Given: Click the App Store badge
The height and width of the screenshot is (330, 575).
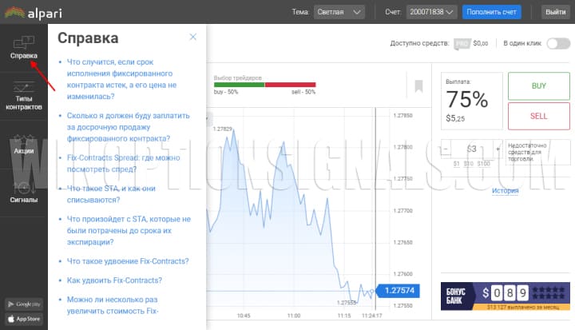Looking at the screenshot, I should 23,319.
